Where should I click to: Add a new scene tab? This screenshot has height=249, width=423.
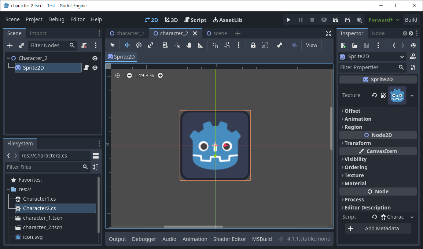pyautogui.click(x=238, y=33)
